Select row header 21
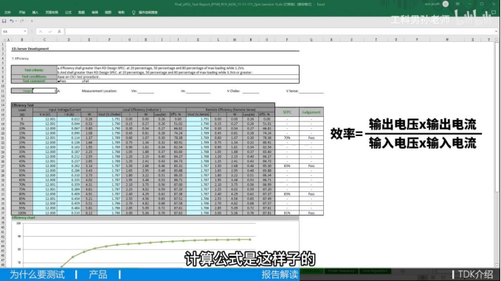Viewport: 501px width, 281px height. (x=3, y=138)
